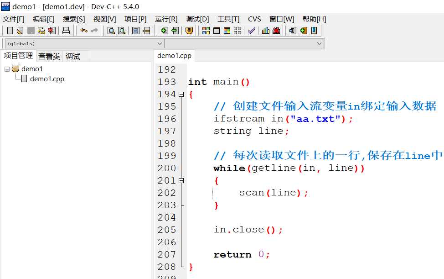Viewport: 444px width, 279px height.
Task: Collapse code fold at line 201
Action: [181, 181]
